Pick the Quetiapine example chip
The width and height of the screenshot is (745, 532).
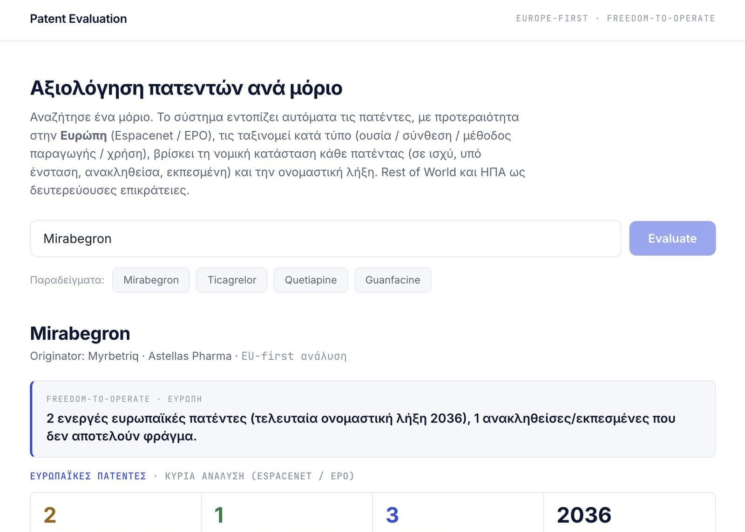click(311, 280)
